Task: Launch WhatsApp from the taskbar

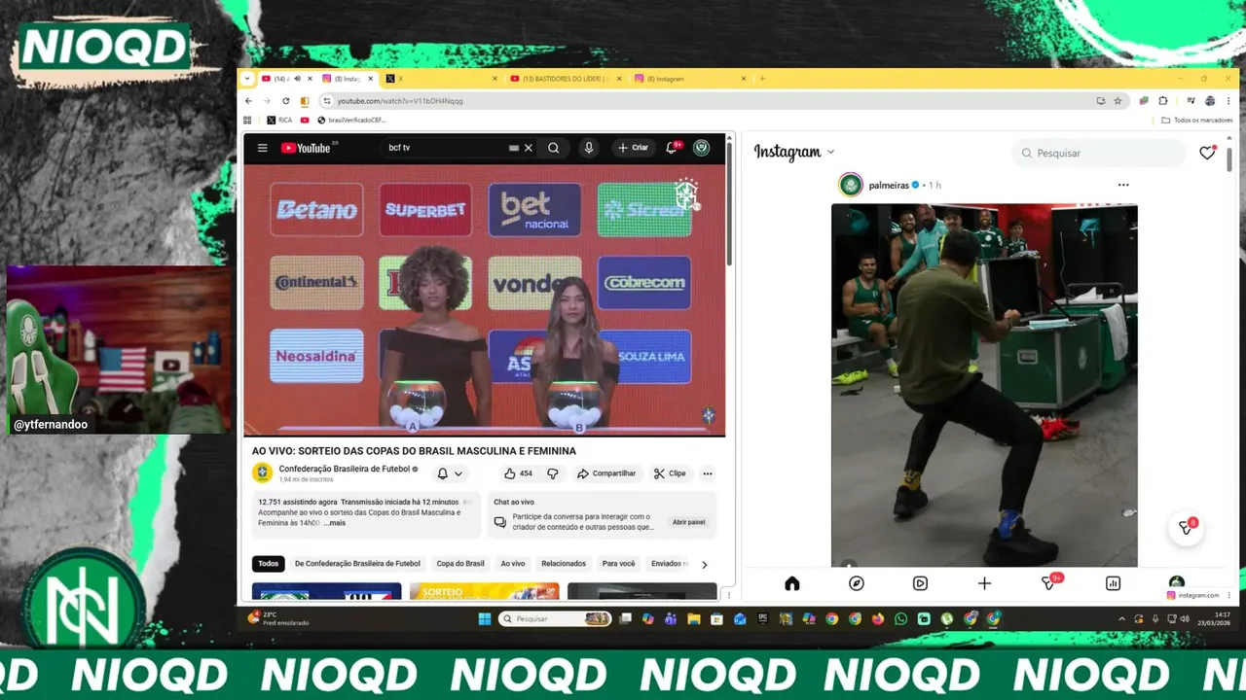Action: click(x=900, y=618)
